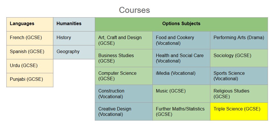Screen dimensions: 275x131
Task: Choose Construction (Vocational) cell
Action: coord(124,94)
